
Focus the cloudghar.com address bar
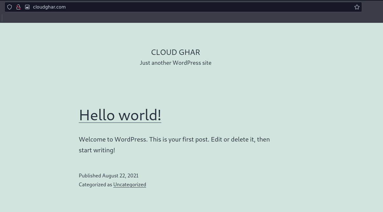[183, 7]
